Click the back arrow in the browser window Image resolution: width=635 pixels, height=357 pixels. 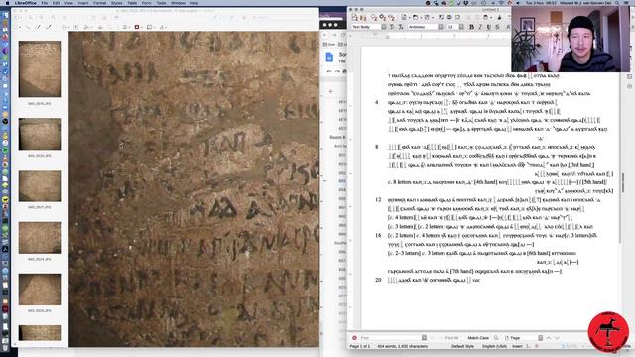(330, 91)
